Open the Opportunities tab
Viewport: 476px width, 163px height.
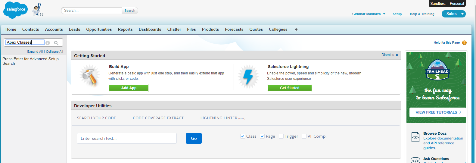click(99, 29)
